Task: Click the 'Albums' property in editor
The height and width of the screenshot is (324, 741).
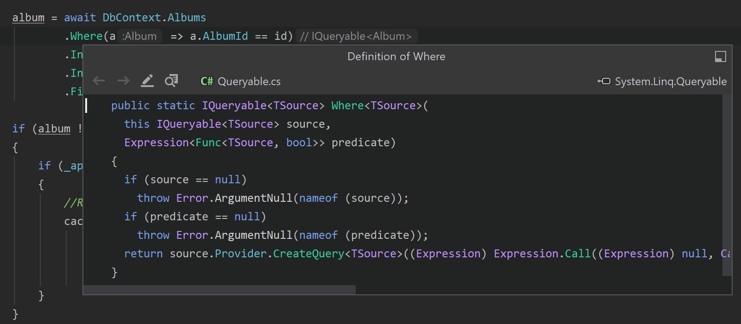Action: pos(187,18)
